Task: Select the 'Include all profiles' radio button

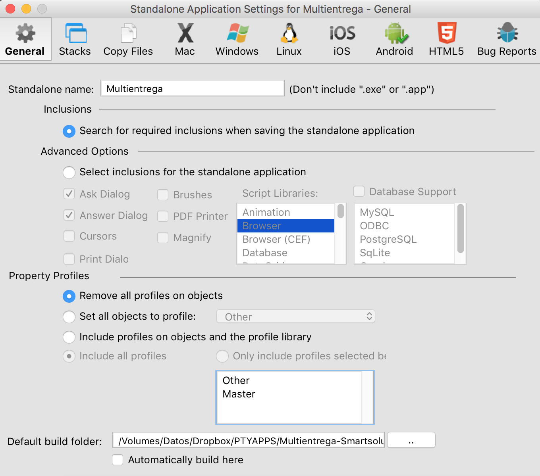Action: [69, 356]
